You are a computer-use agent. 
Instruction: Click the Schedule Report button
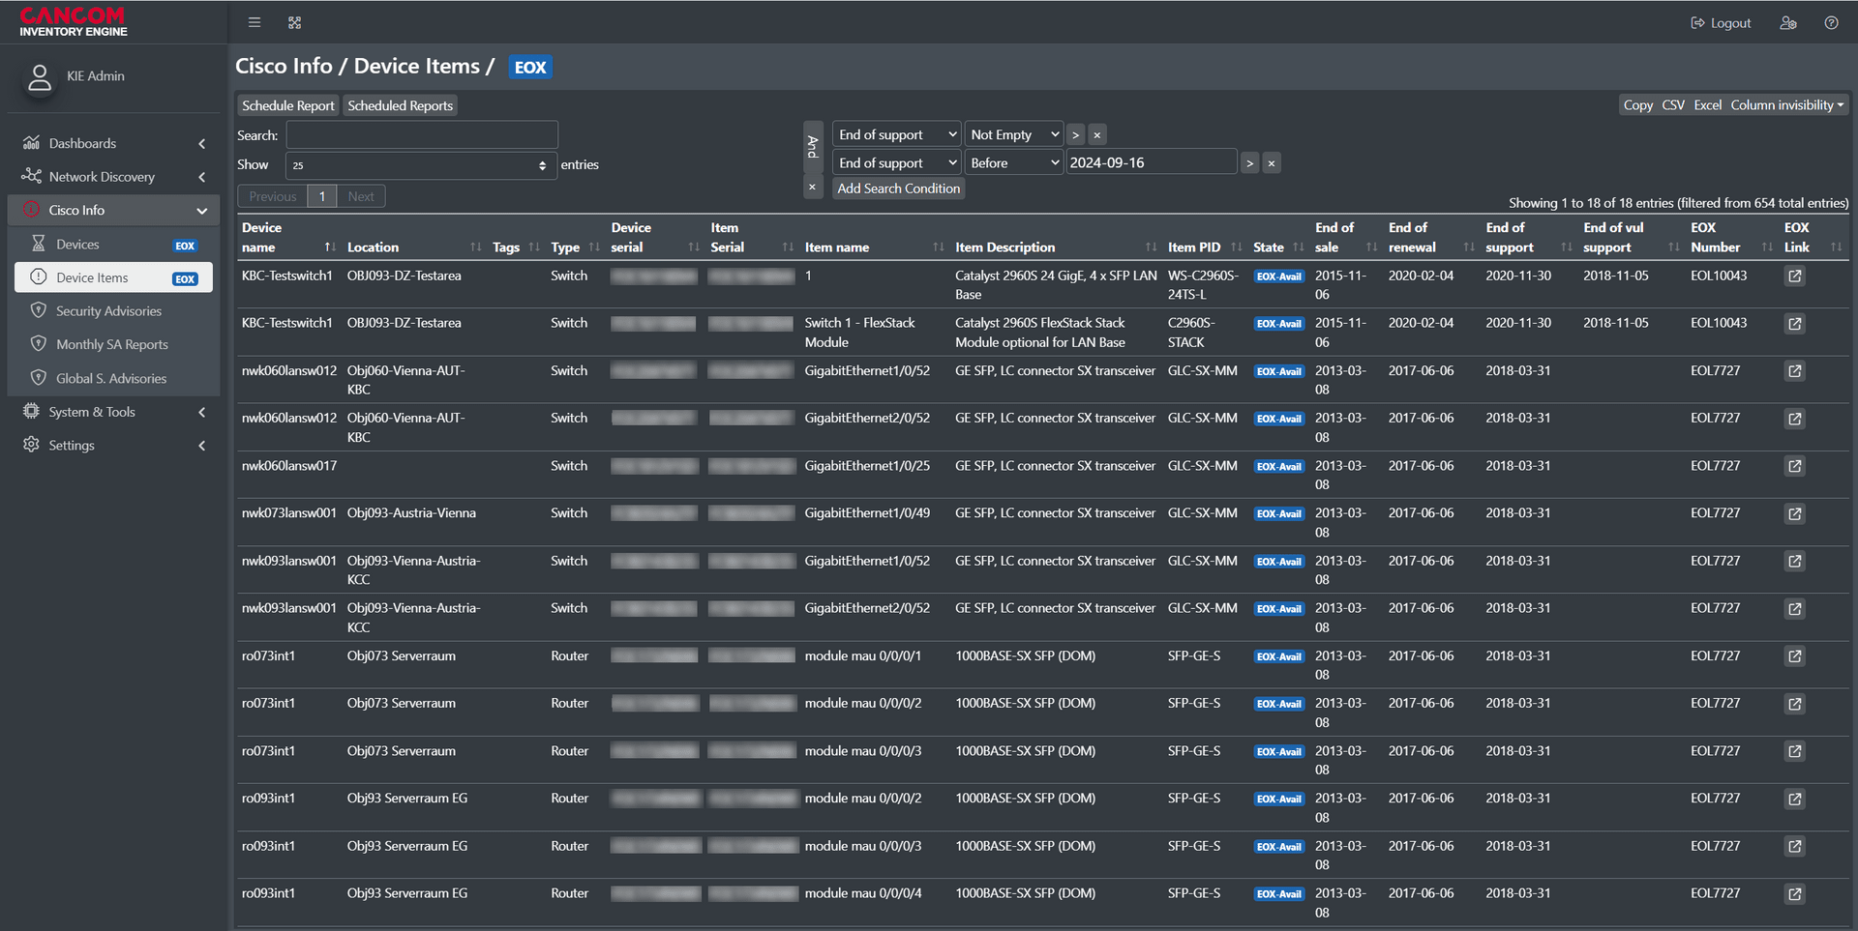coord(287,106)
